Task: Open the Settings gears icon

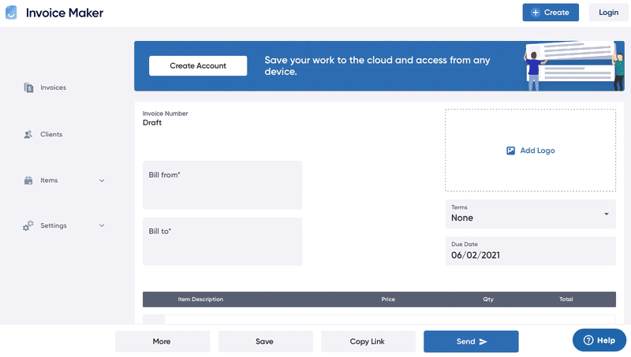Action: coord(28,226)
